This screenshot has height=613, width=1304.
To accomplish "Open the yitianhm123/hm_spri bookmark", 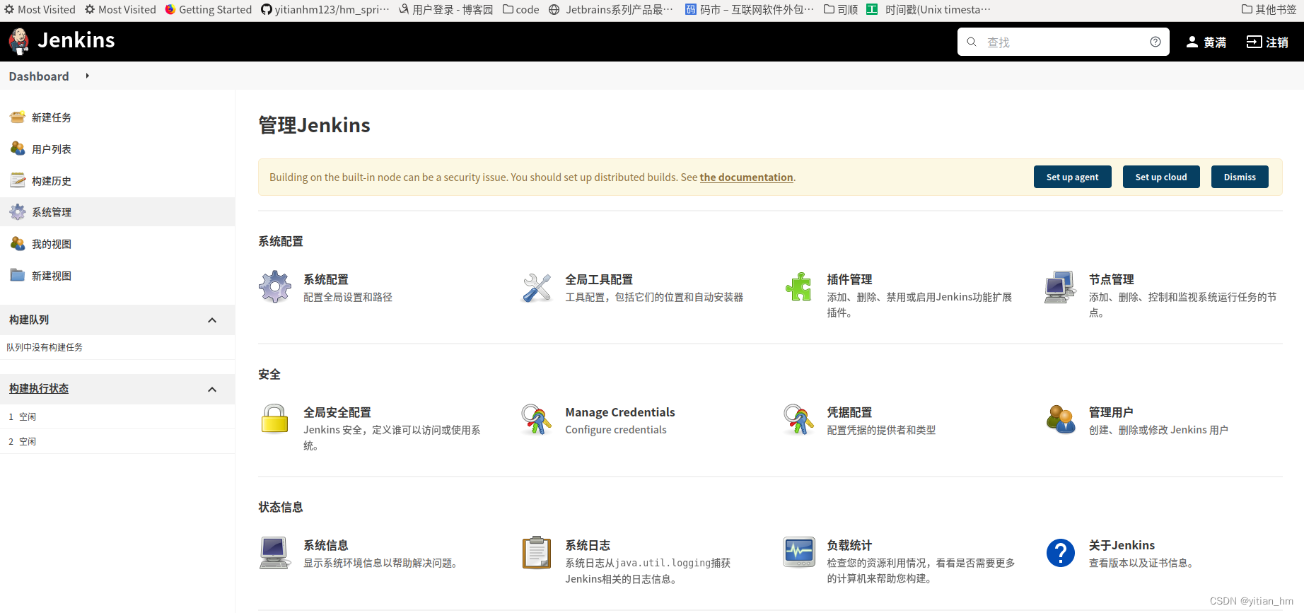I will [325, 9].
